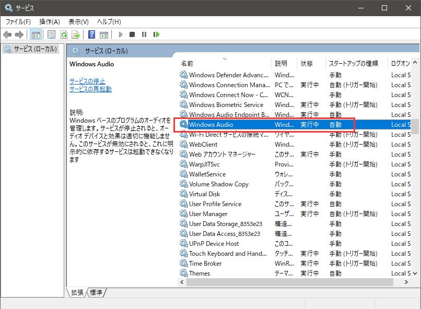The height and width of the screenshot is (309, 421).
Task: Sort by the 状態 column header
Action: coord(311,63)
